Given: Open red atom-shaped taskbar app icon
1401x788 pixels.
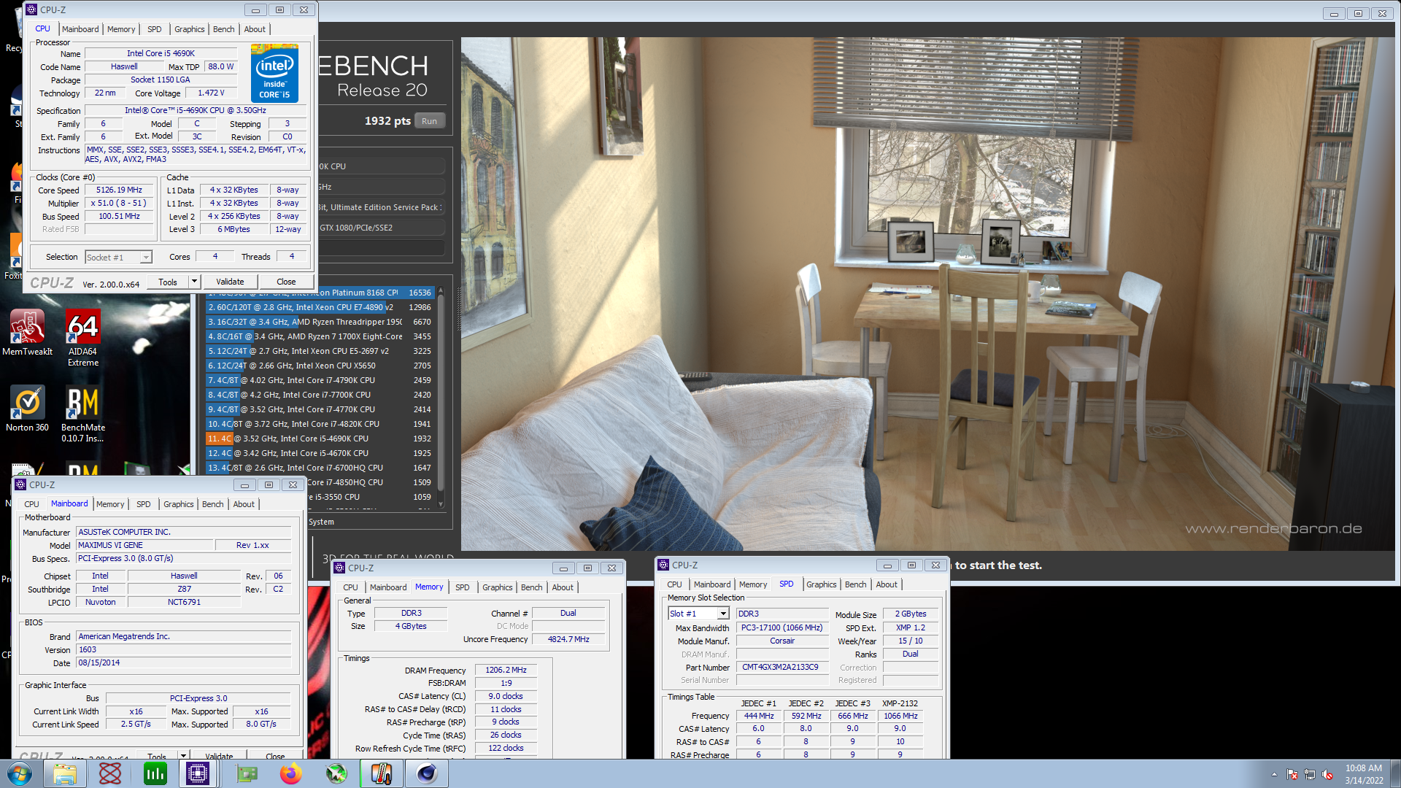Looking at the screenshot, I should click(x=110, y=773).
